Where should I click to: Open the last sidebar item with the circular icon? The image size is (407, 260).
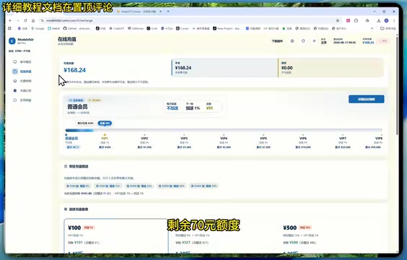22,100
